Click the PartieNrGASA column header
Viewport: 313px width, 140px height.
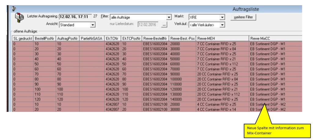coord(91,39)
